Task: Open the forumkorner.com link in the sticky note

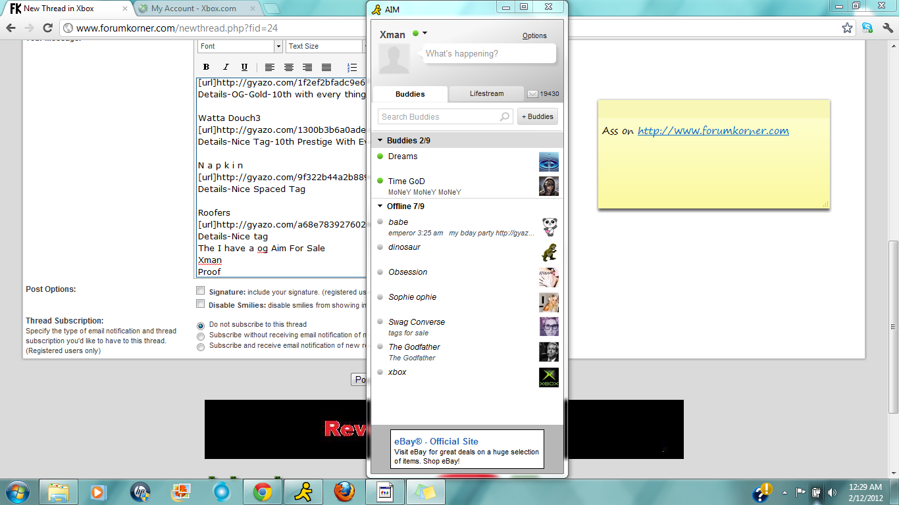Action: coord(713,131)
